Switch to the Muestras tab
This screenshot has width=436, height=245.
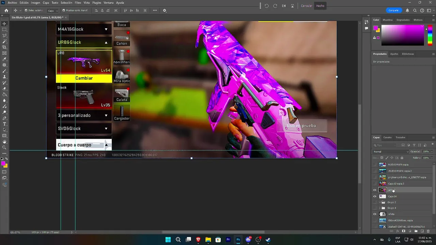[388, 20]
